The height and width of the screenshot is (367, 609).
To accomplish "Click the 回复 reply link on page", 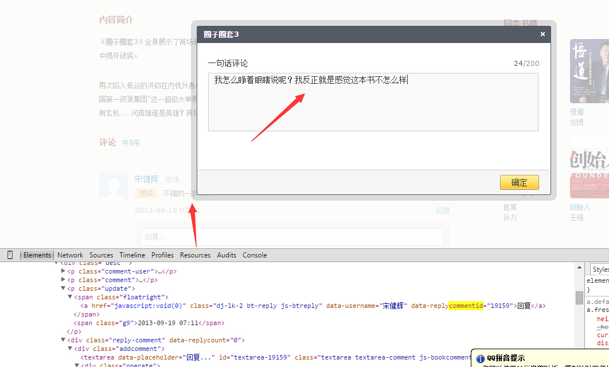I will click(x=443, y=210).
